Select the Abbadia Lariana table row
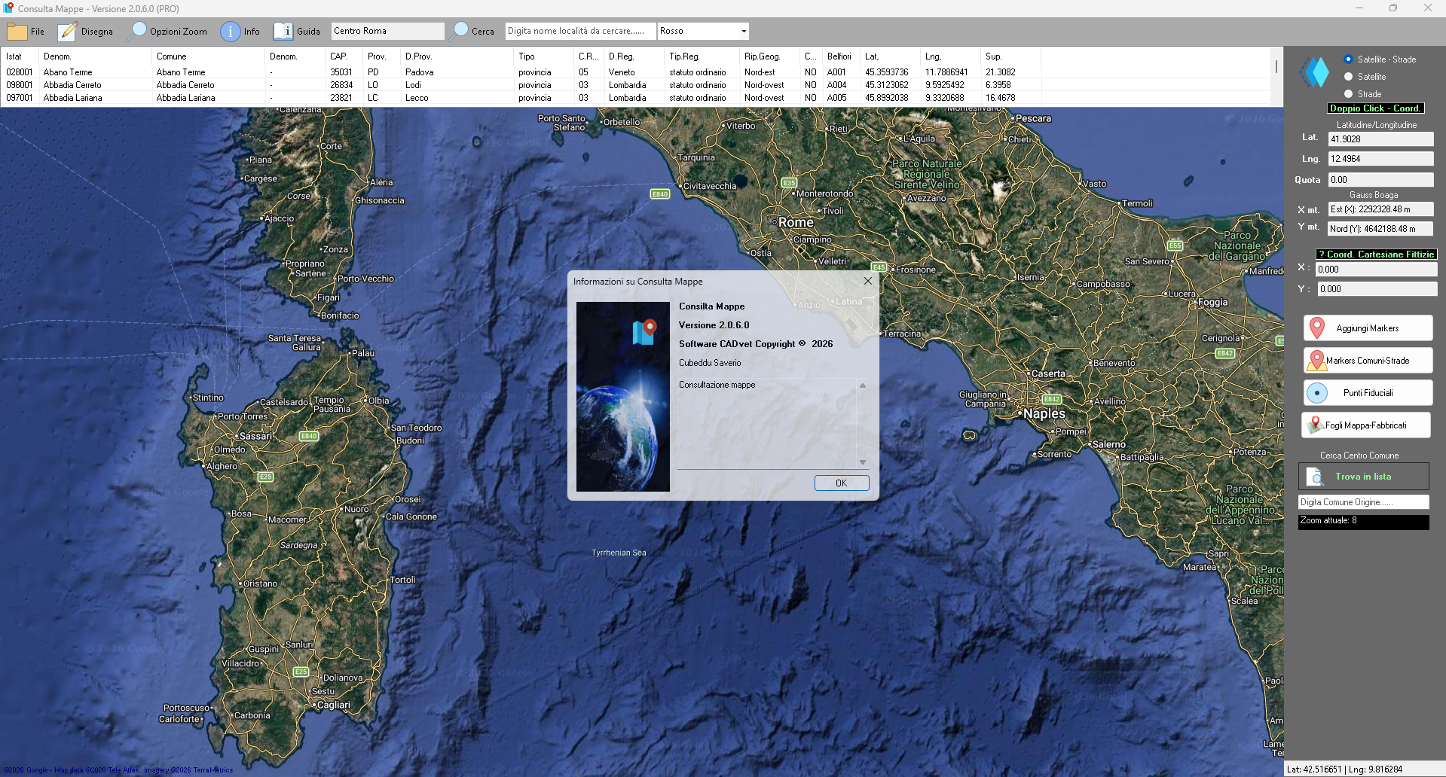 pyautogui.click(x=520, y=98)
